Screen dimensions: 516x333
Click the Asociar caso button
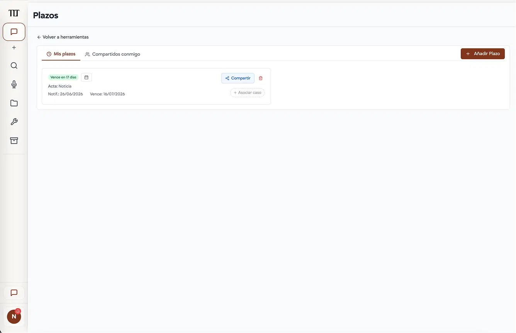pos(247,93)
